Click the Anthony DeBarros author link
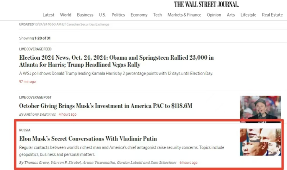The image size is (287, 170). click(39, 114)
